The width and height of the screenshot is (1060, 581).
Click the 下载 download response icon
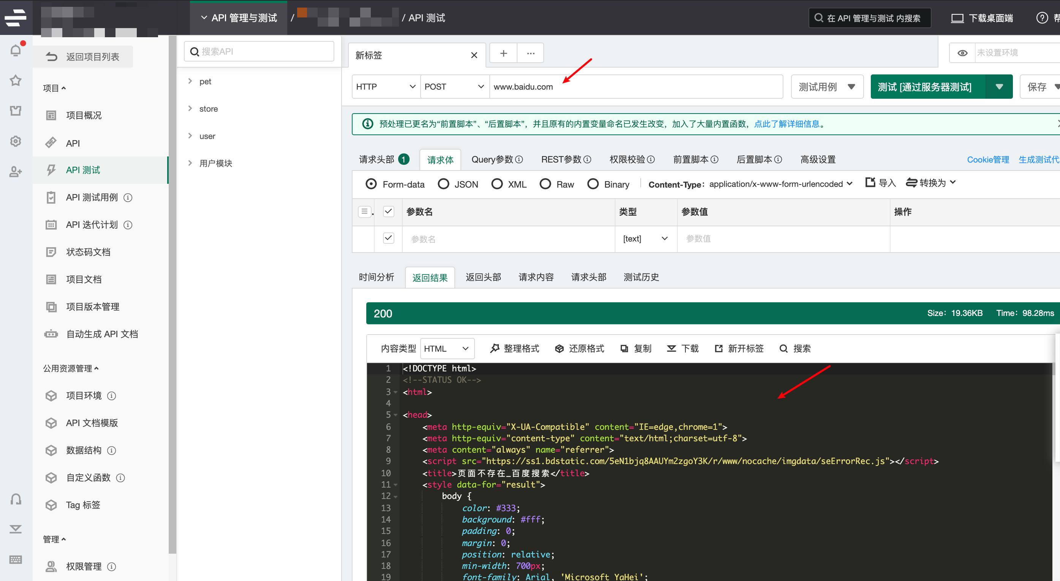(671, 348)
